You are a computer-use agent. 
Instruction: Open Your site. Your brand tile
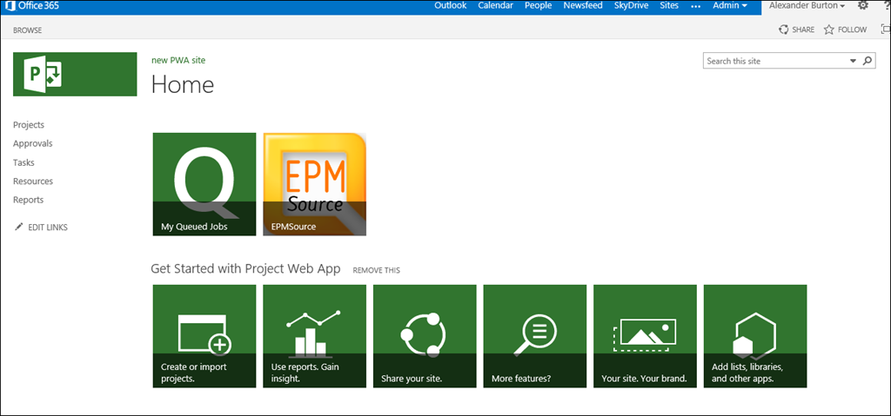click(645, 337)
